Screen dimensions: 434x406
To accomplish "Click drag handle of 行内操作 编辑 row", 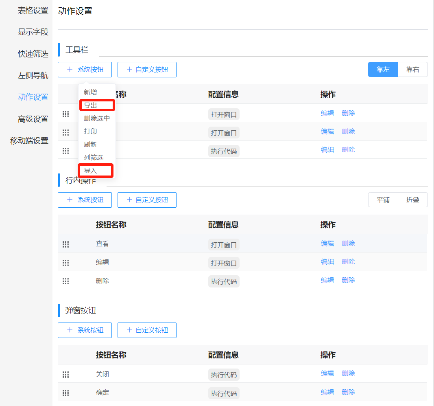I will [65, 263].
